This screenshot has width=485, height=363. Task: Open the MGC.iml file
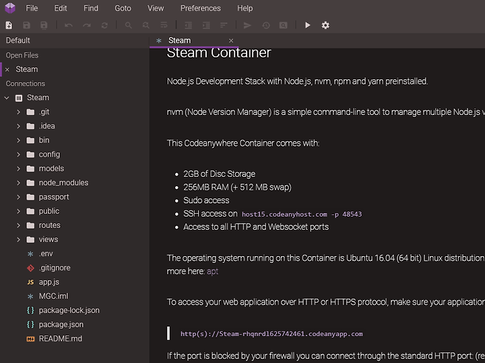pyautogui.click(x=53, y=296)
